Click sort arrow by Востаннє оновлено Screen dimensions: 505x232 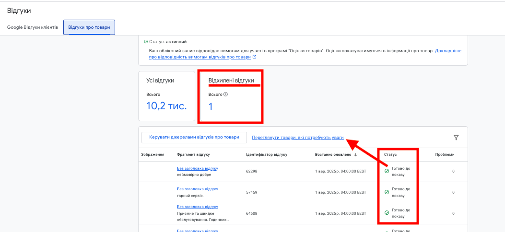355,155
